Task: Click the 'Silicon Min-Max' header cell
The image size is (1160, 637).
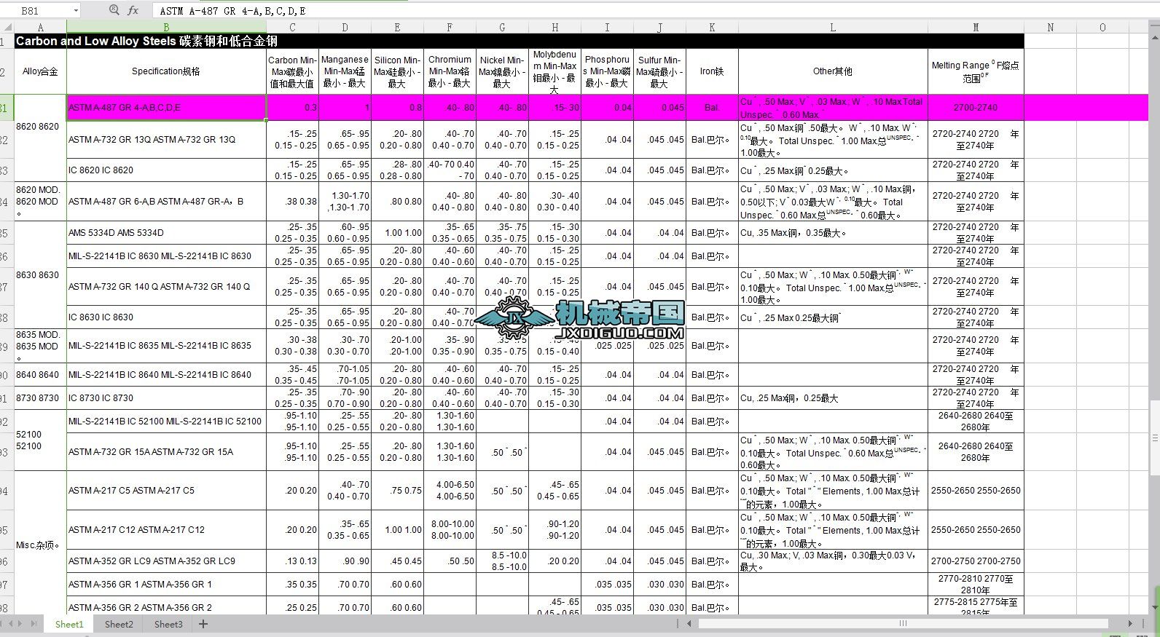Action: point(397,71)
